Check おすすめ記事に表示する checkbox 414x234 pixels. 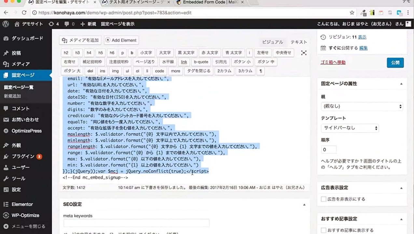tap(324, 230)
